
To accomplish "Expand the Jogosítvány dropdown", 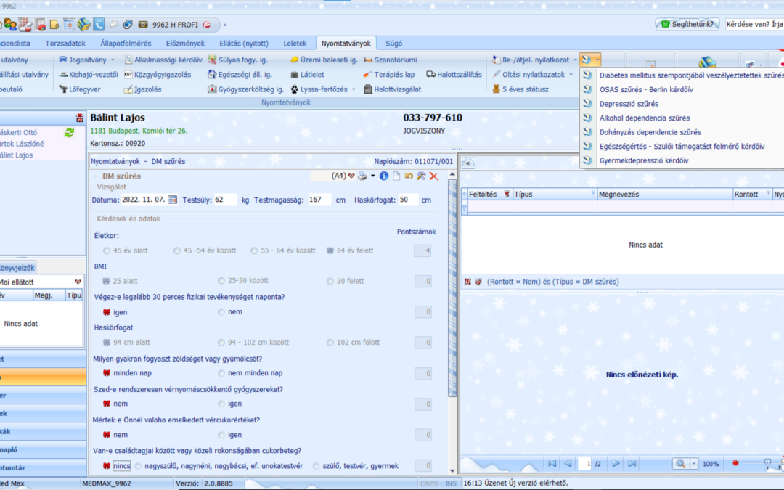I will click(x=113, y=60).
